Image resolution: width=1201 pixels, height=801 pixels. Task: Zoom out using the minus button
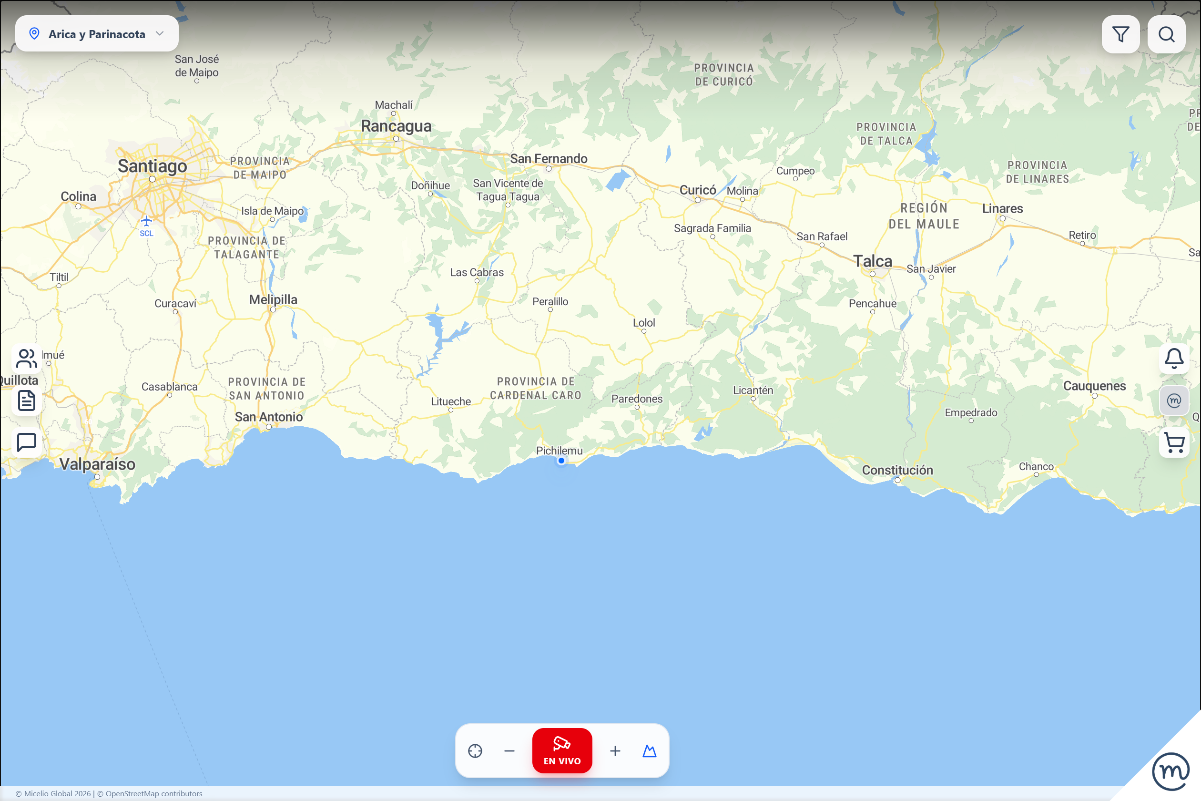click(x=509, y=751)
